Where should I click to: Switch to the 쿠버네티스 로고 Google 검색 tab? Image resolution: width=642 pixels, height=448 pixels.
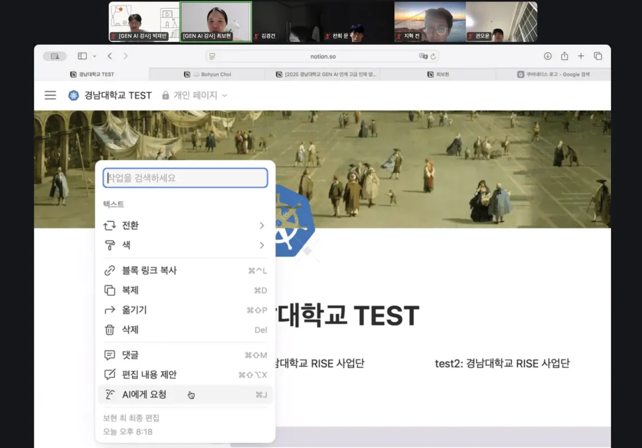pyautogui.click(x=553, y=74)
